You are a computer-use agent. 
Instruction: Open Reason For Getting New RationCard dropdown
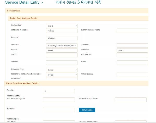click(62, 75)
